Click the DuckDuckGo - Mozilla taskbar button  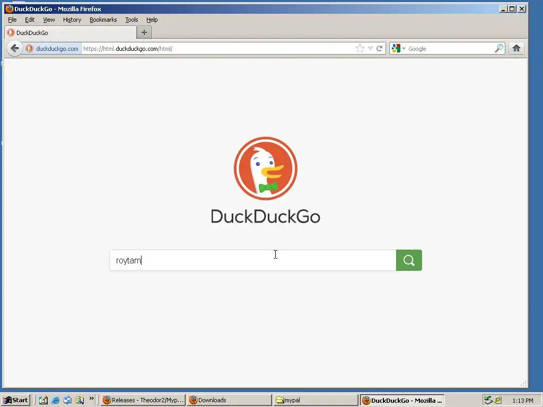(x=402, y=400)
